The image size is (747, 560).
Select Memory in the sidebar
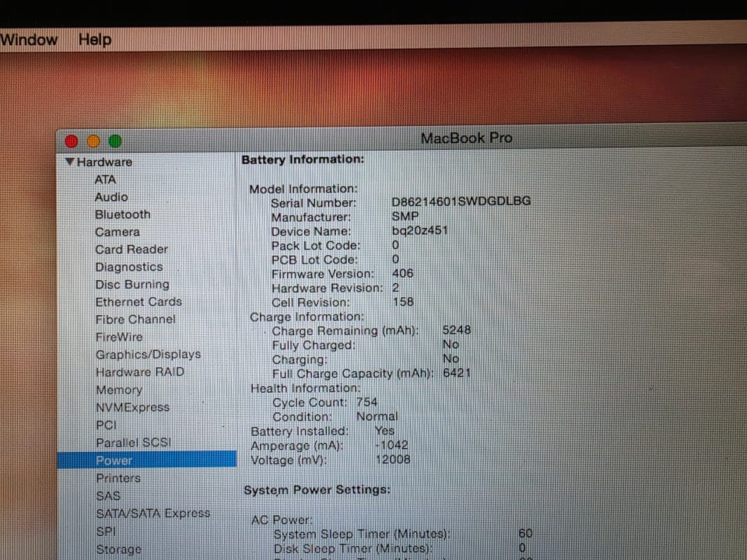[119, 390]
